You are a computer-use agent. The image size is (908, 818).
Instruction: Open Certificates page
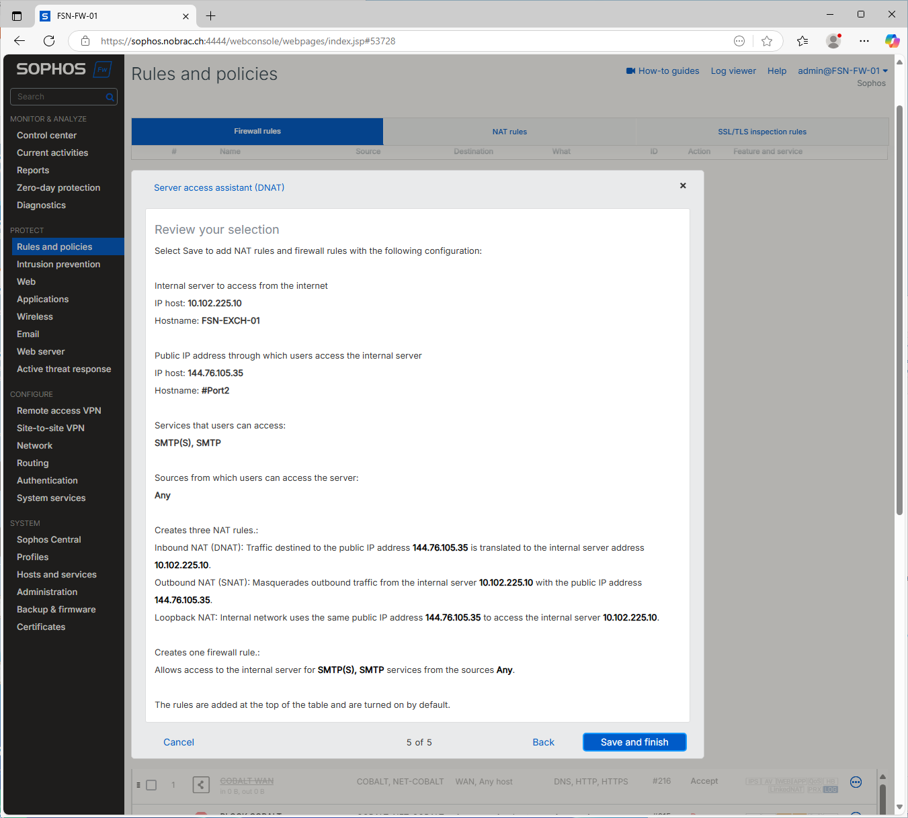(x=41, y=627)
